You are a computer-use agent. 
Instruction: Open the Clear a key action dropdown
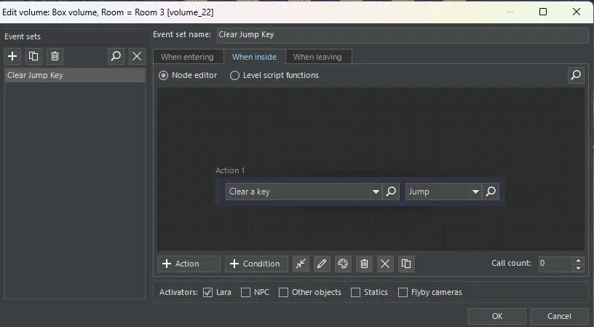tap(376, 192)
